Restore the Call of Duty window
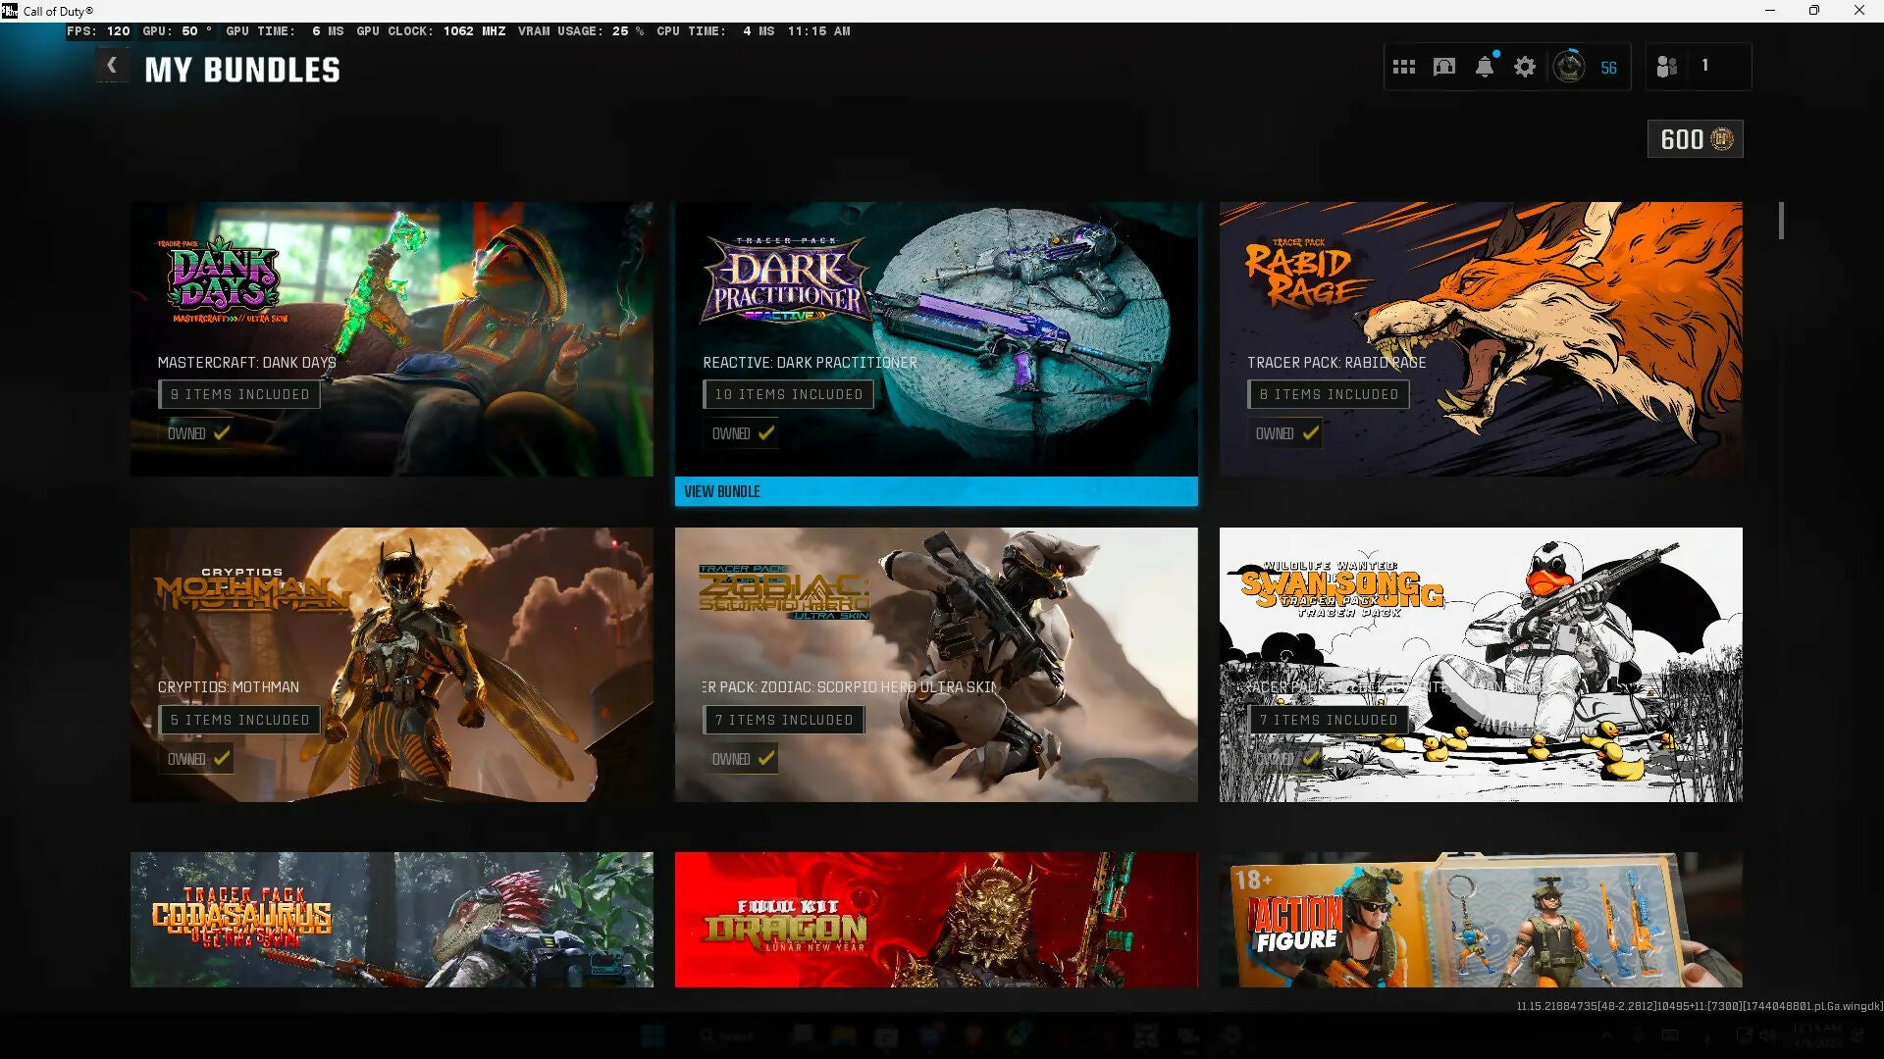 1814,11
